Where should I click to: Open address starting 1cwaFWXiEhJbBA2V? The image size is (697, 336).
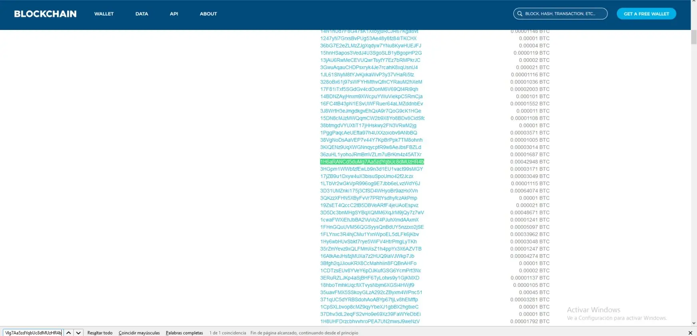(x=369, y=219)
